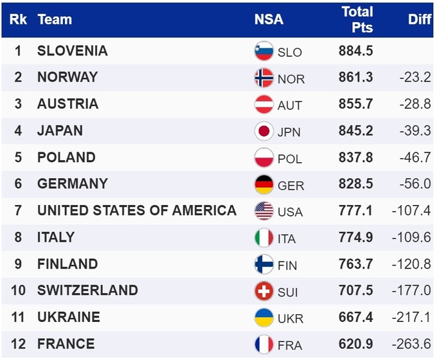Click the USA flag icon
The image size is (437, 358).
click(264, 211)
